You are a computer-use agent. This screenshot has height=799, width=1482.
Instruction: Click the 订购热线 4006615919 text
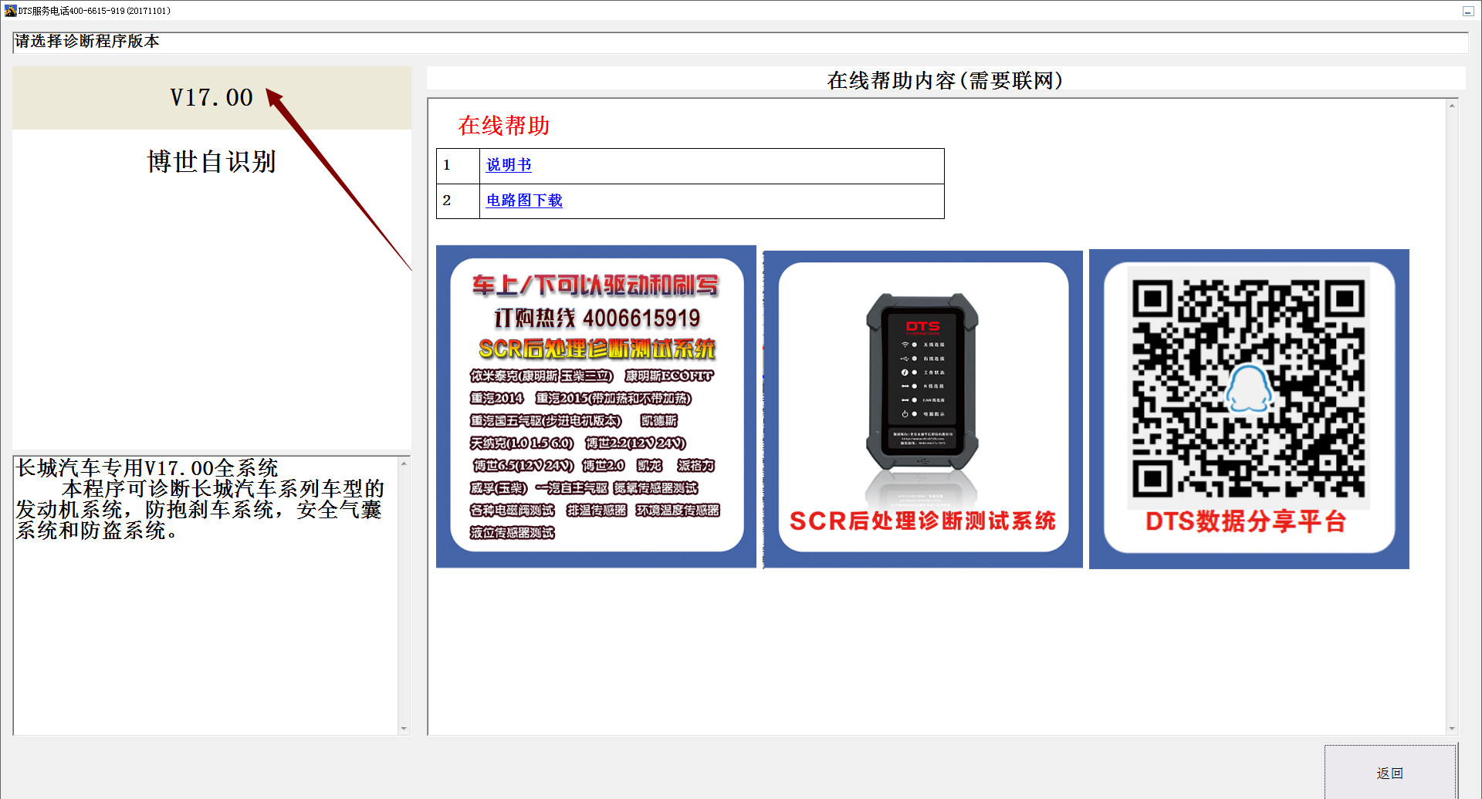[x=597, y=318]
